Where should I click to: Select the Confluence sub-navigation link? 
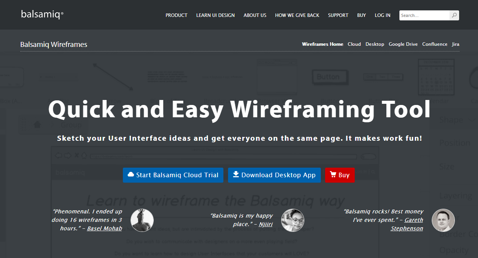click(434, 44)
